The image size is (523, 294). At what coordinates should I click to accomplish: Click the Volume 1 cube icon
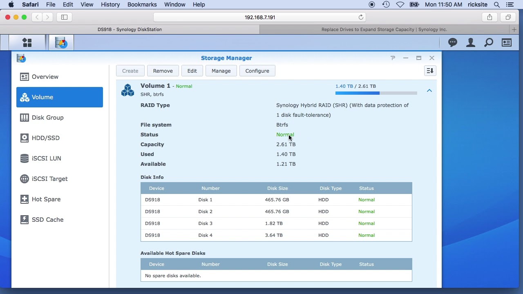[x=127, y=90]
